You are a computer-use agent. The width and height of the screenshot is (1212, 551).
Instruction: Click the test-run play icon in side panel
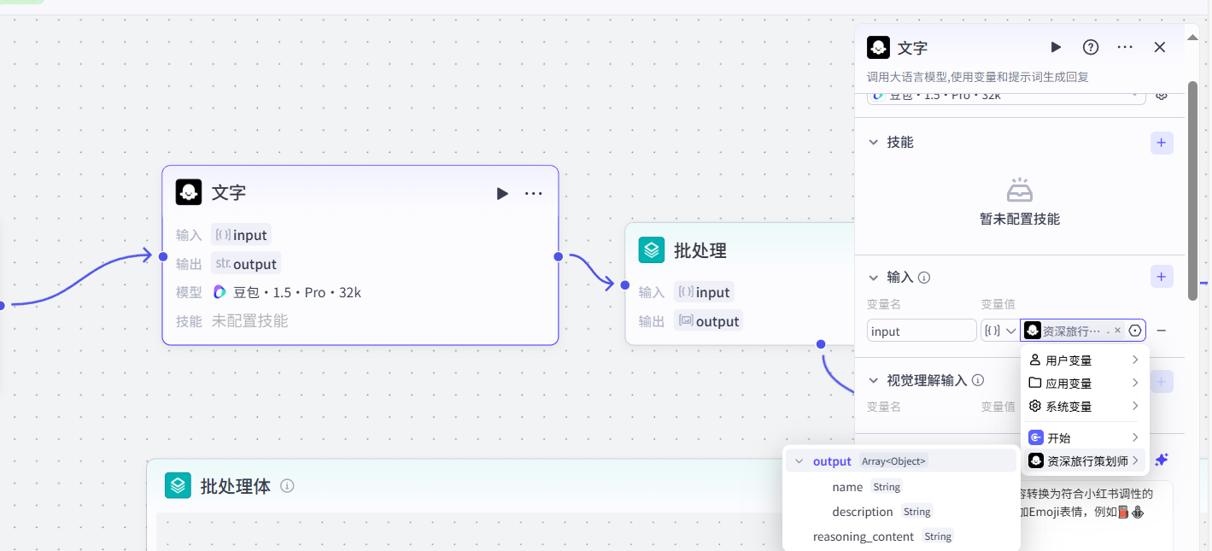point(1056,48)
